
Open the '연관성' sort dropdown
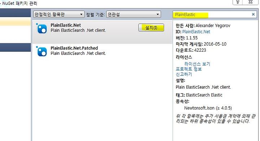pos(134,14)
